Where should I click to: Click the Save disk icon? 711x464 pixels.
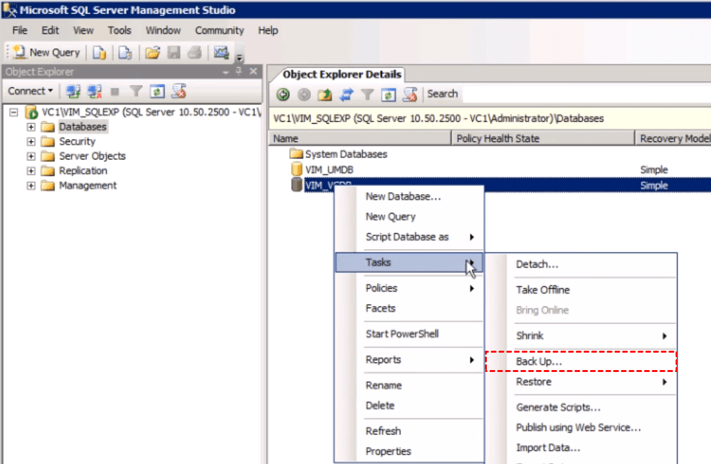point(174,53)
